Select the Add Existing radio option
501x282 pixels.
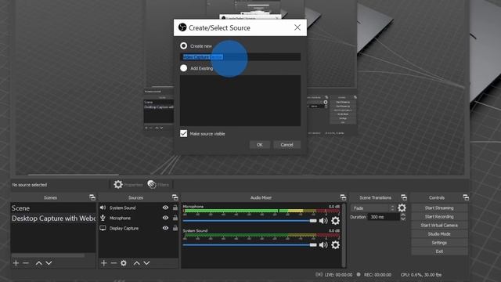click(x=183, y=68)
